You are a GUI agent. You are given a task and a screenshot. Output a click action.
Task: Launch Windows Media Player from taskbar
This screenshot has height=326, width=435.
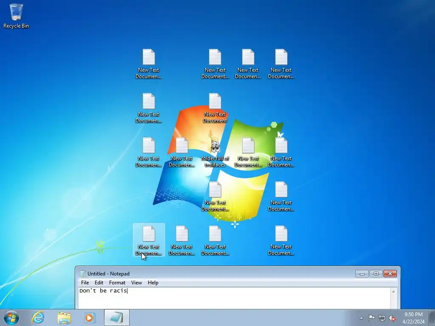pos(90,318)
